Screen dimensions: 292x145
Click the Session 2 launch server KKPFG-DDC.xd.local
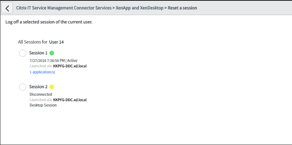click(x=70, y=100)
